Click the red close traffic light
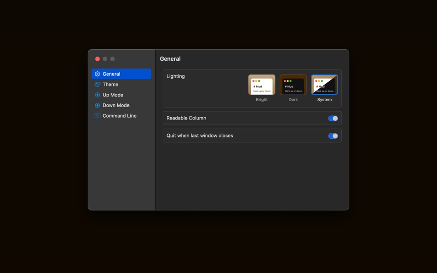The image size is (437, 273). pyautogui.click(x=98, y=59)
